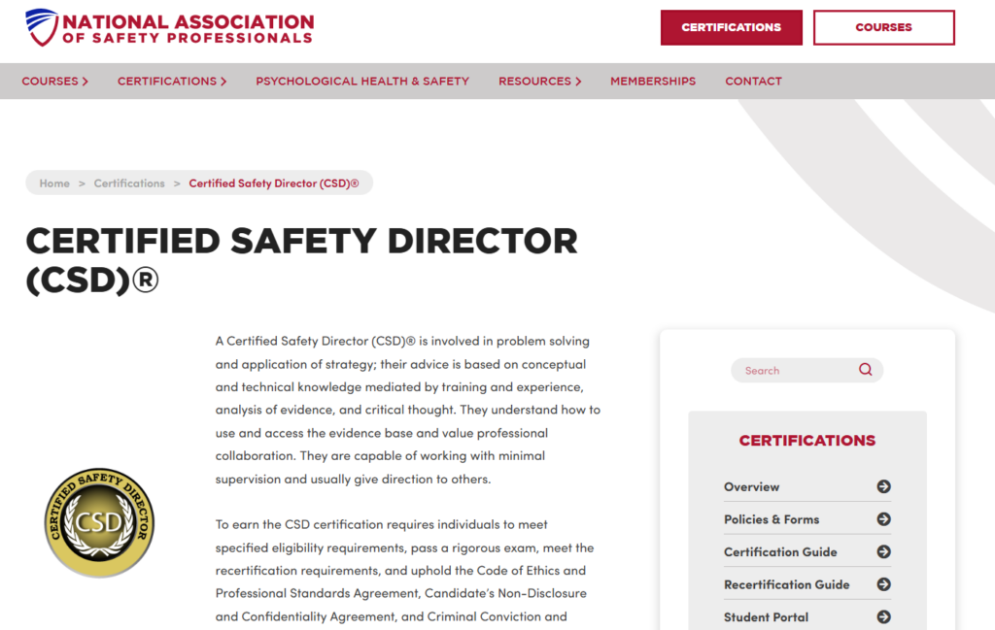Click the outlined Courses header button
This screenshot has width=995, height=630.
pyautogui.click(x=884, y=27)
